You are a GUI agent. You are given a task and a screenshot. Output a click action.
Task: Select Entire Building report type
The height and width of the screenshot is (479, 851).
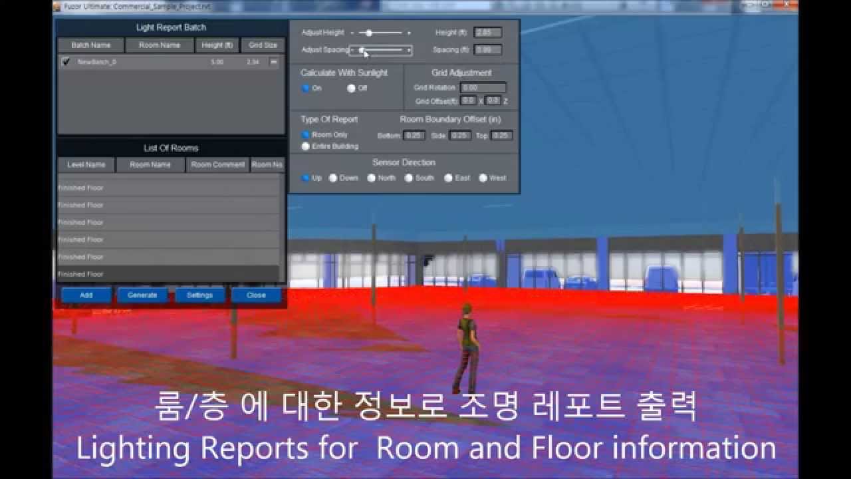click(306, 146)
